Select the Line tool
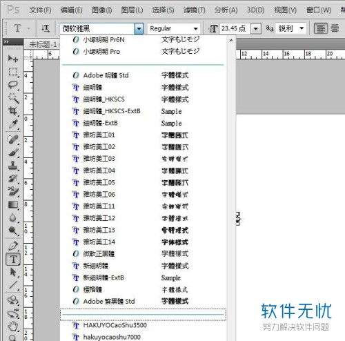This screenshot has width=345, height=341. [x=13, y=285]
